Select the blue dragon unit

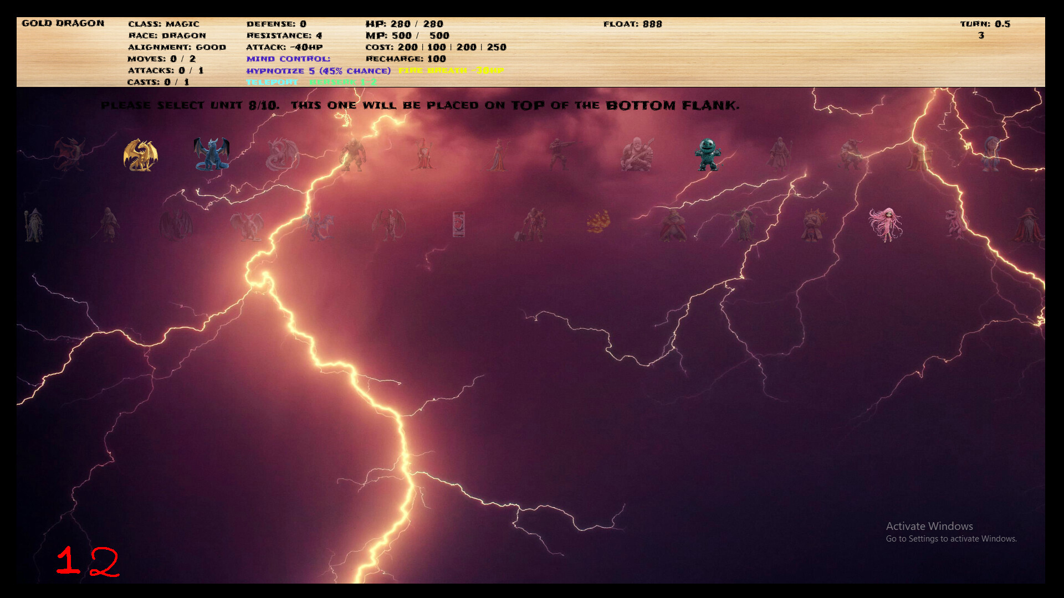pyautogui.click(x=211, y=154)
